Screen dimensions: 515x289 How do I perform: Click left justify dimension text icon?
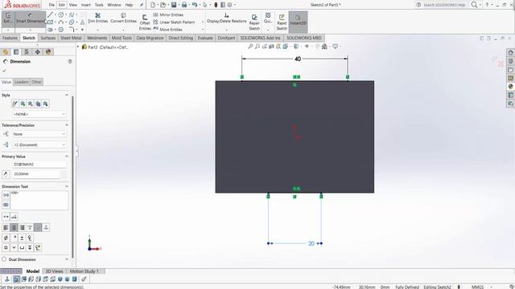tap(6, 227)
